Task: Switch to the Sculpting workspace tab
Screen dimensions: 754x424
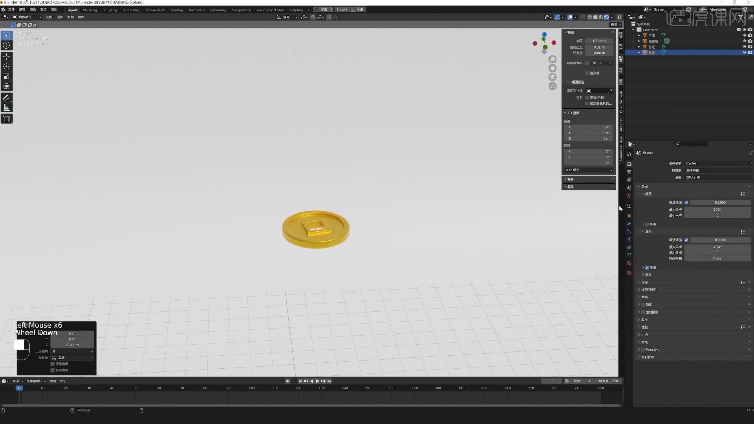Action: (x=110, y=10)
